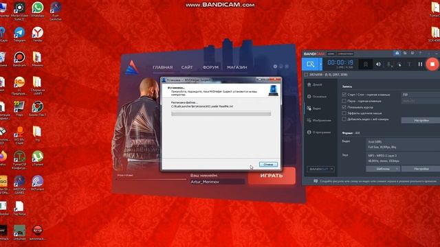Toggle Start/Stop hotkey checkbox in Bandicam
Screen dimensions: 440x247
click(x=344, y=95)
